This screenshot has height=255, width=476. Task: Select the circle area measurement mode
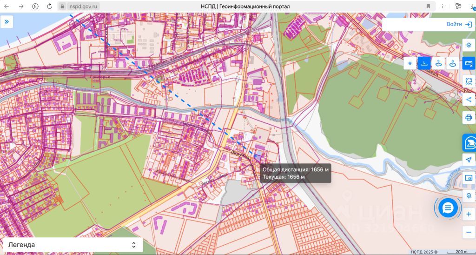[453, 63]
